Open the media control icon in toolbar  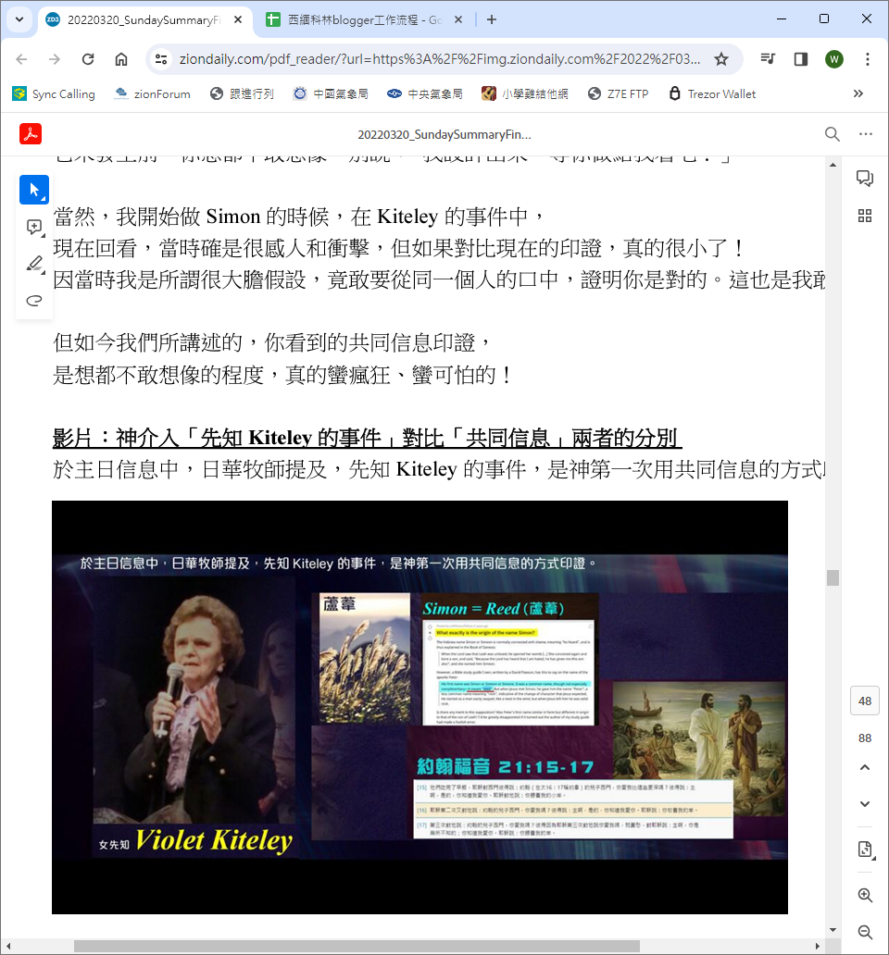768,59
